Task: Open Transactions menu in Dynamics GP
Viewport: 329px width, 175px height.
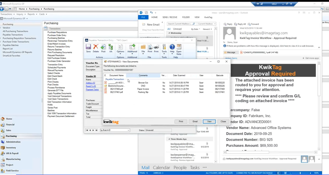Action: (7, 14)
